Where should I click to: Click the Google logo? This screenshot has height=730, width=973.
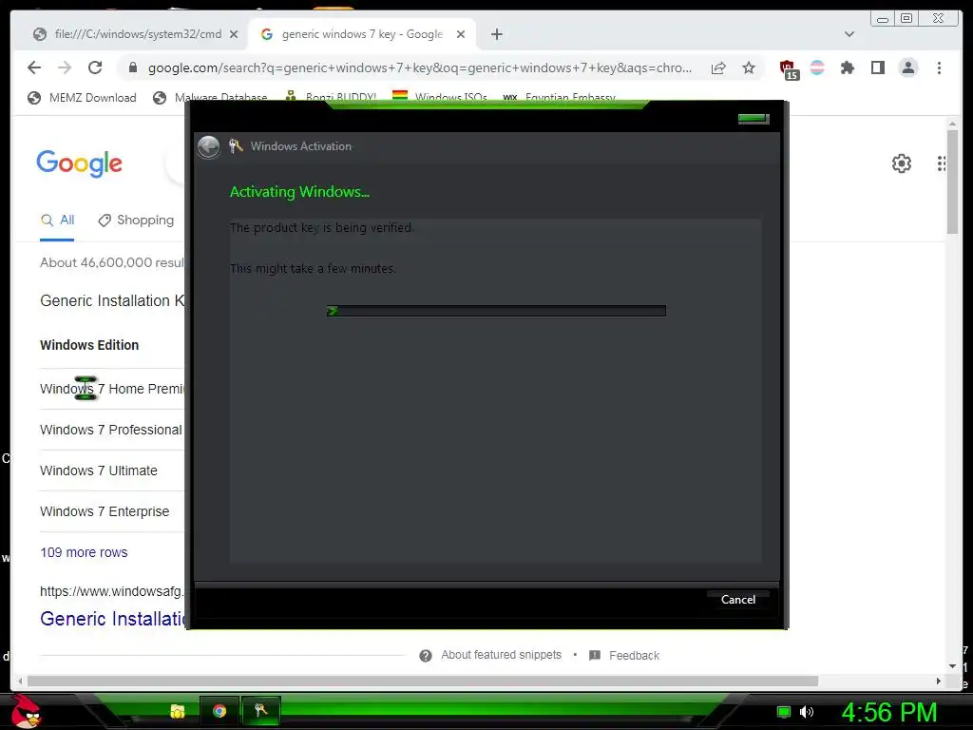[80, 163]
